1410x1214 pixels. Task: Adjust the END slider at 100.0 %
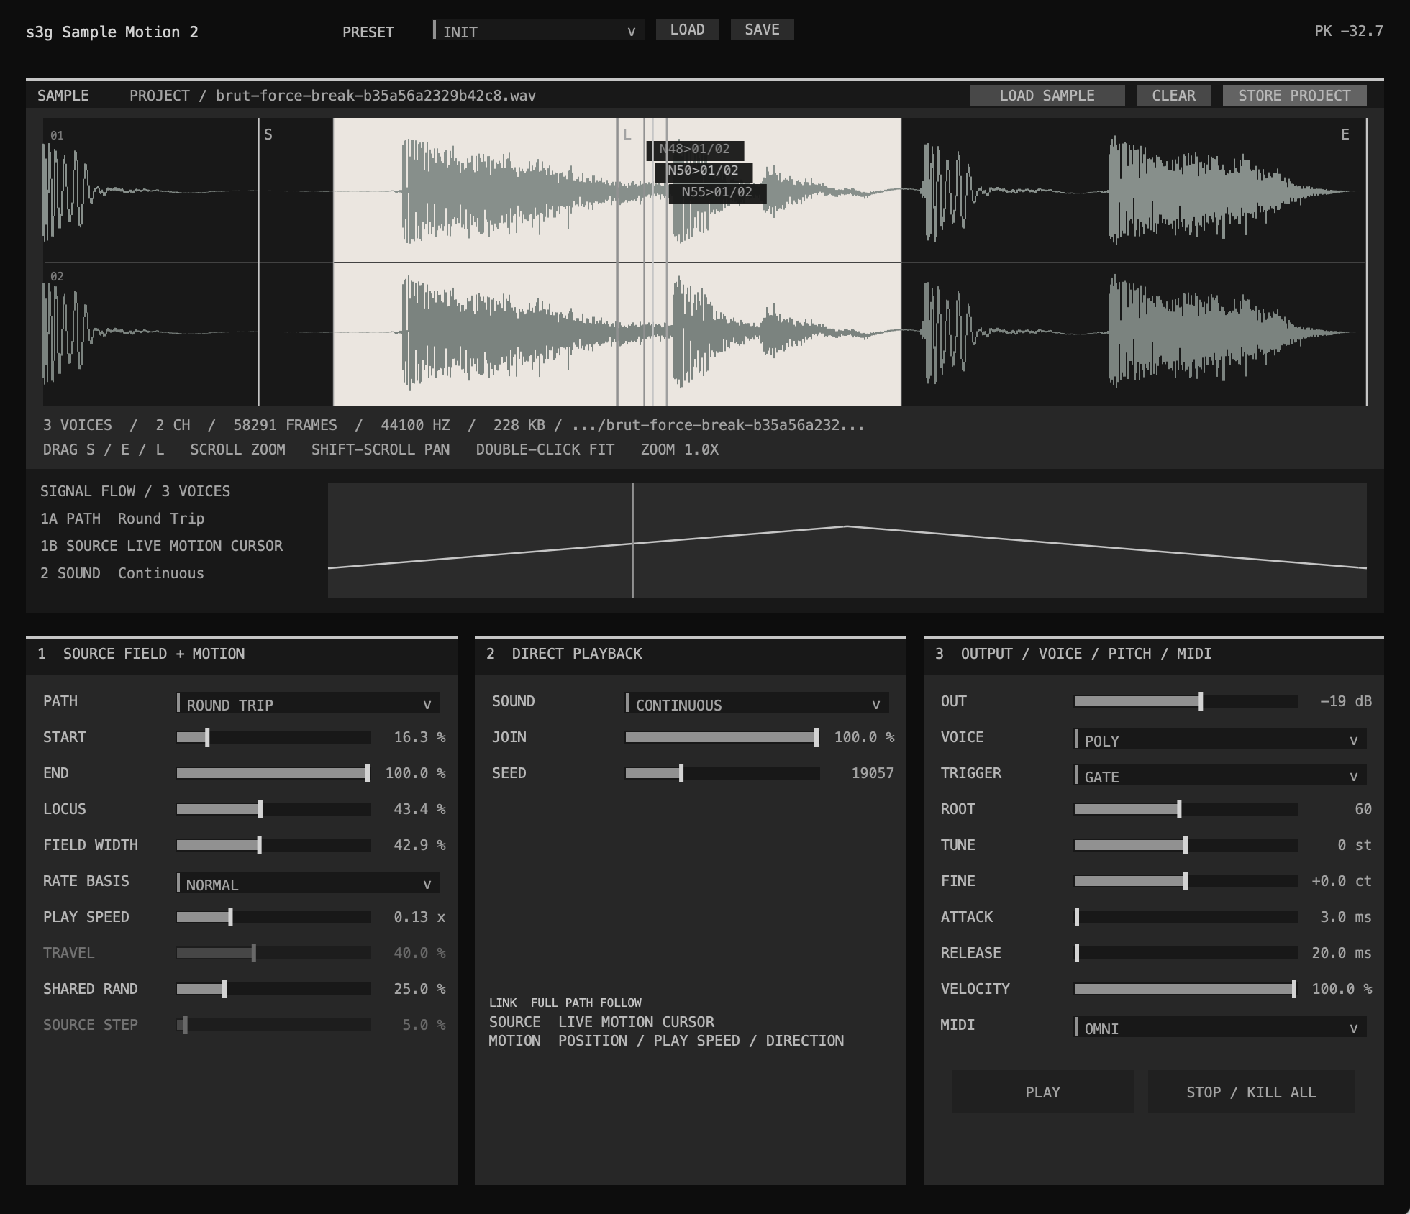tap(273, 773)
